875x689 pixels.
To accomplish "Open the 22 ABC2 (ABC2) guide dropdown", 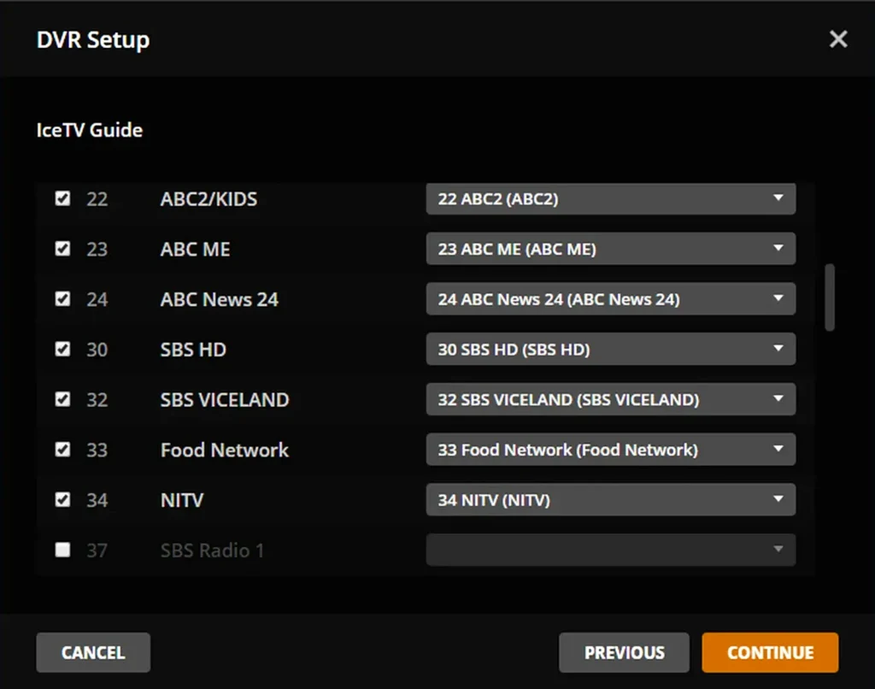I will (x=610, y=198).
